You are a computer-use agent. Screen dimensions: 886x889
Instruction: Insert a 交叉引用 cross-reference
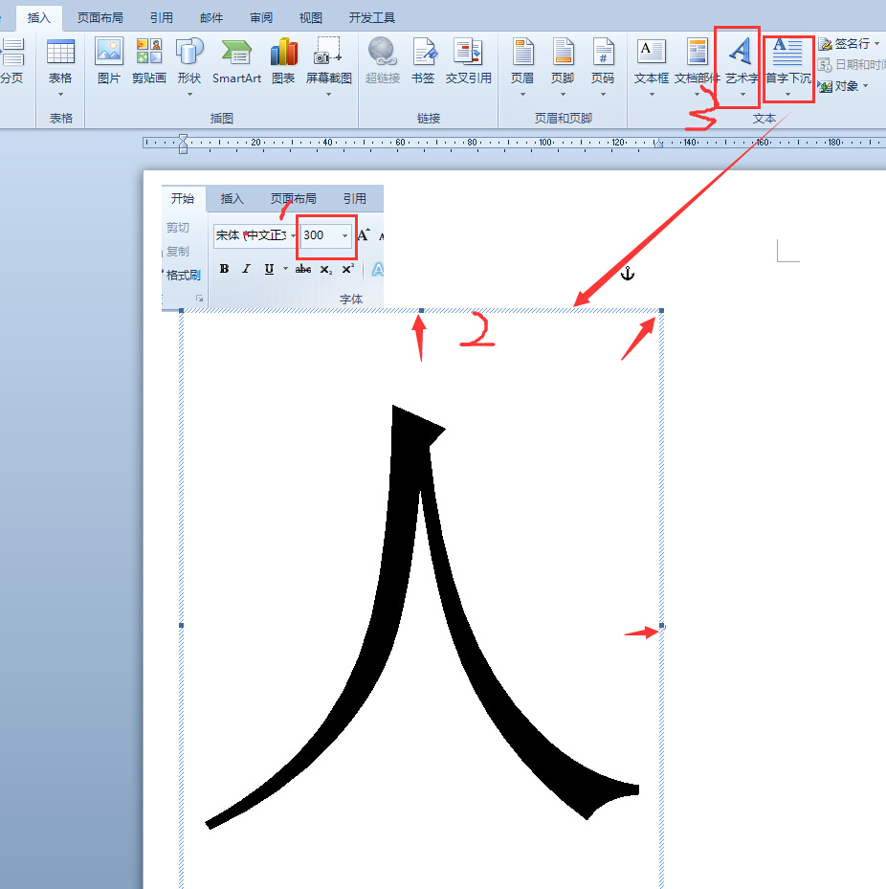click(468, 61)
